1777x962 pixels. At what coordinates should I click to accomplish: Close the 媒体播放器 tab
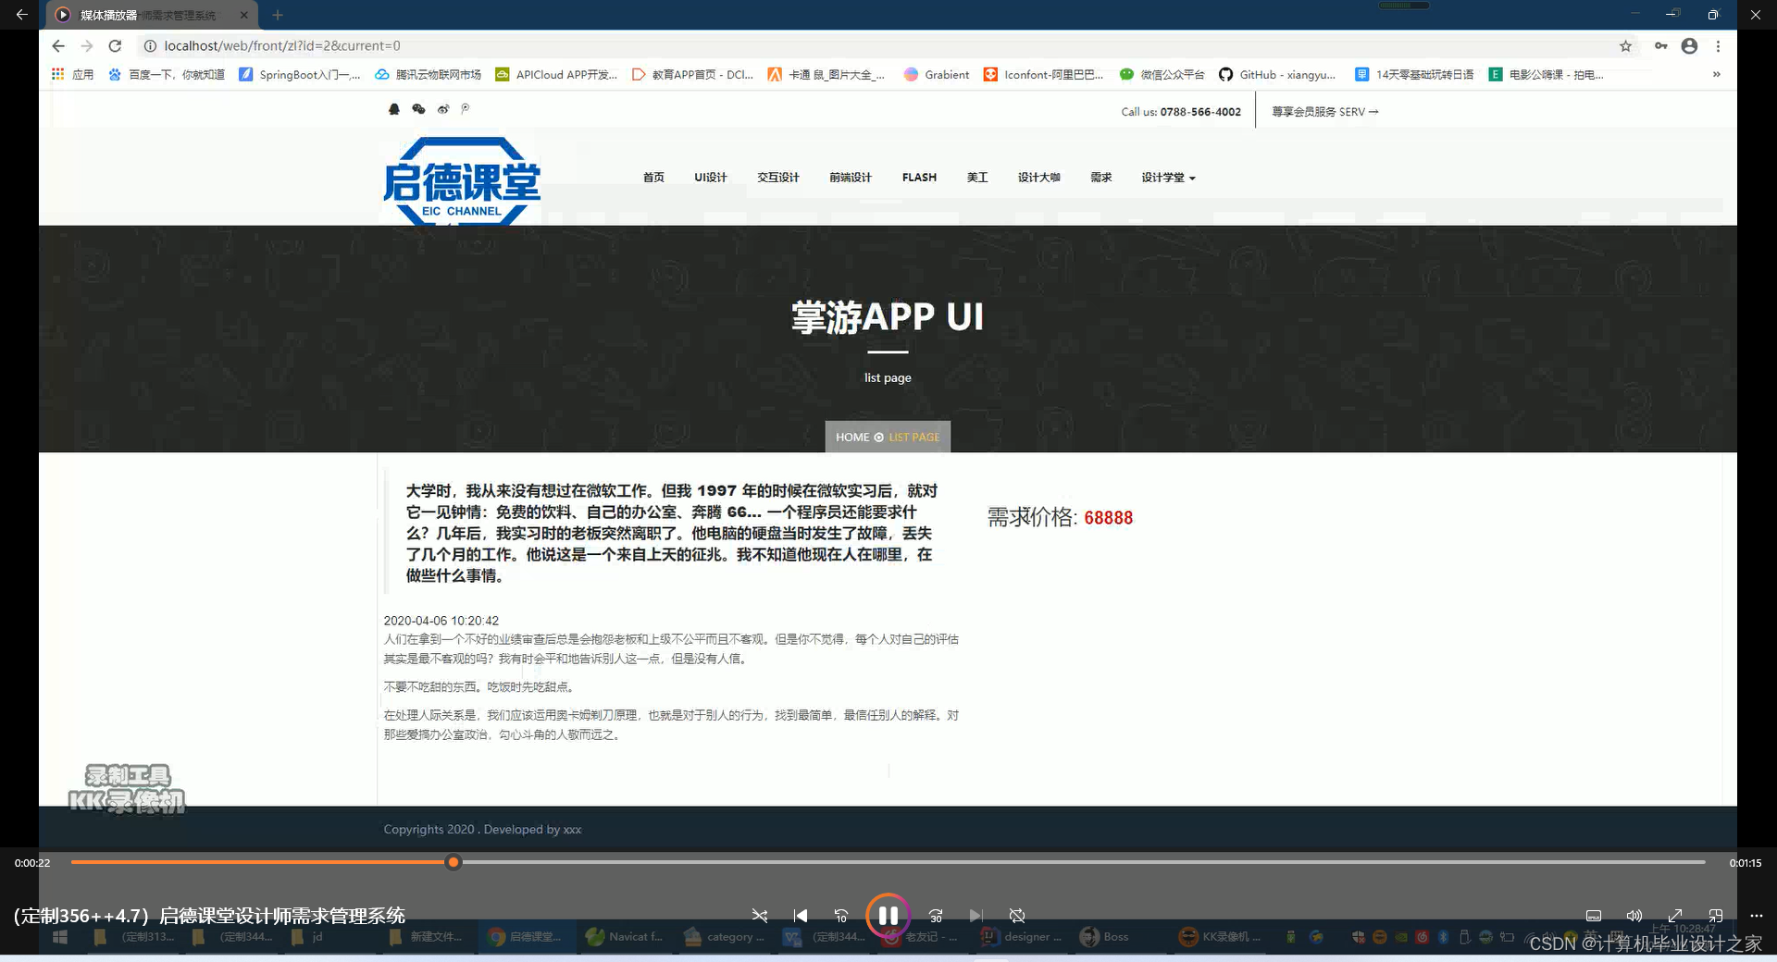243,15
